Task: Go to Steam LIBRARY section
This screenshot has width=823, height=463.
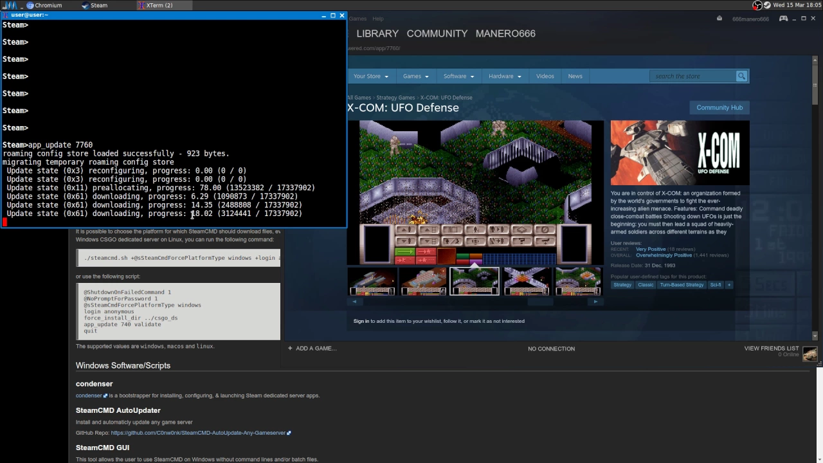Action: pos(377,33)
